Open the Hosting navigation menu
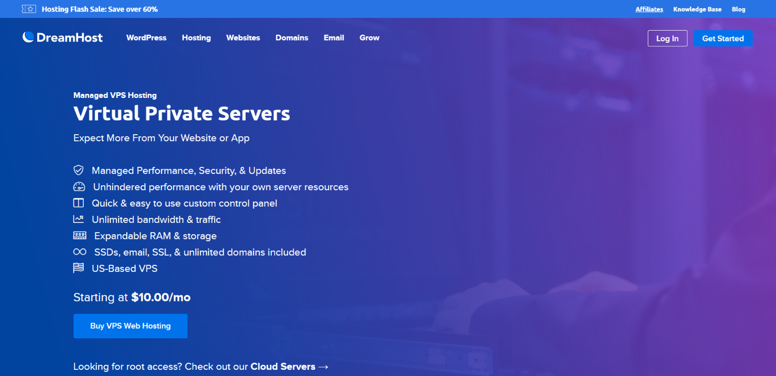This screenshot has width=776, height=376. tap(196, 38)
